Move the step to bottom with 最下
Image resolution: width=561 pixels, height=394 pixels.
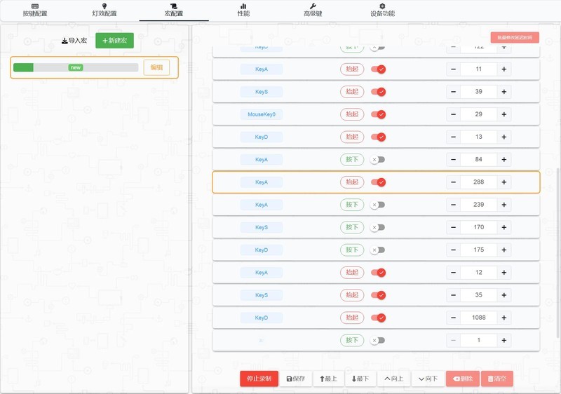coord(360,379)
